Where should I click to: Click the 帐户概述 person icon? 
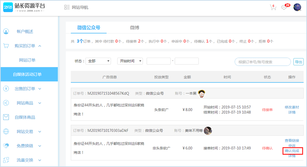6,31
